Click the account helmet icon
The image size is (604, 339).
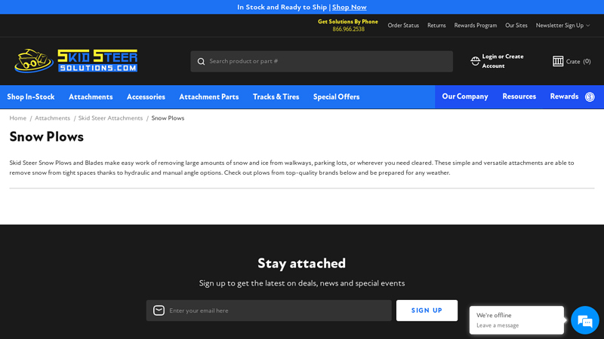[x=475, y=61]
